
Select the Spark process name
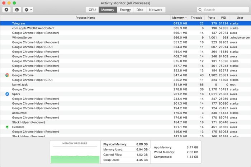[x=16, y=94]
